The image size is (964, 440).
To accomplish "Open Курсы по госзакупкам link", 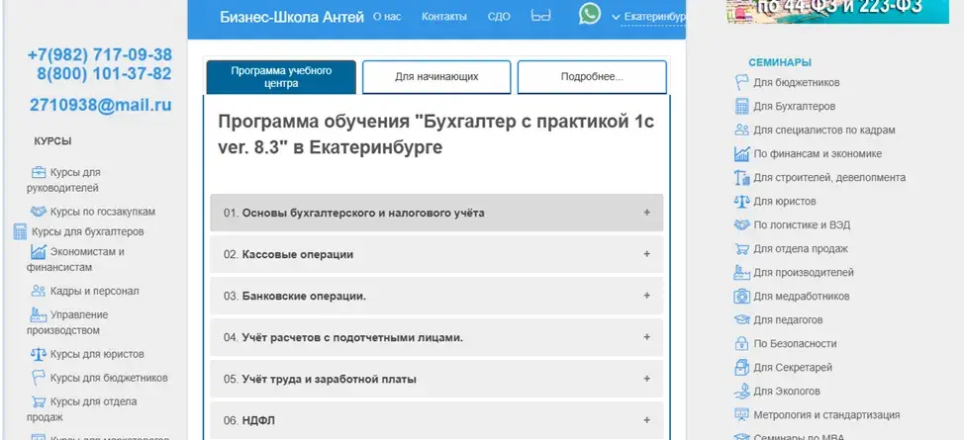I will [x=103, y=212].
